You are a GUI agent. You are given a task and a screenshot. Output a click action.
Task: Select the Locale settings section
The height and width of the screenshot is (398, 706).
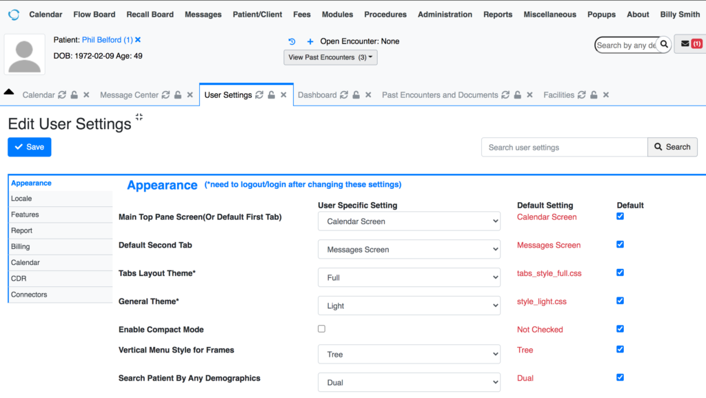click(x=61, y=199)
